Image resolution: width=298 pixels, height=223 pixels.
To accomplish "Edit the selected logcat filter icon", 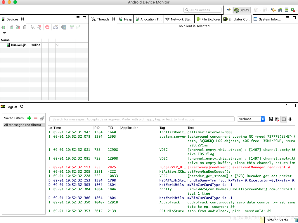I will pyautogui.click(x=42, y=118).
